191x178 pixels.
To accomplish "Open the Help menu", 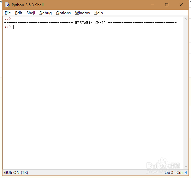I will point(98,13).
